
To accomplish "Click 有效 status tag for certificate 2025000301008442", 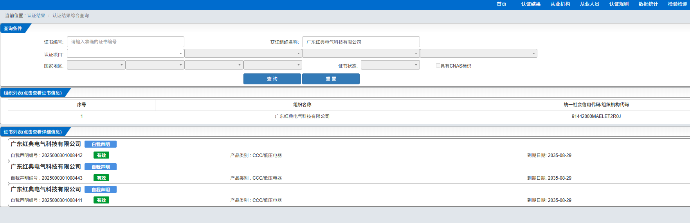I will coord(101,155).
